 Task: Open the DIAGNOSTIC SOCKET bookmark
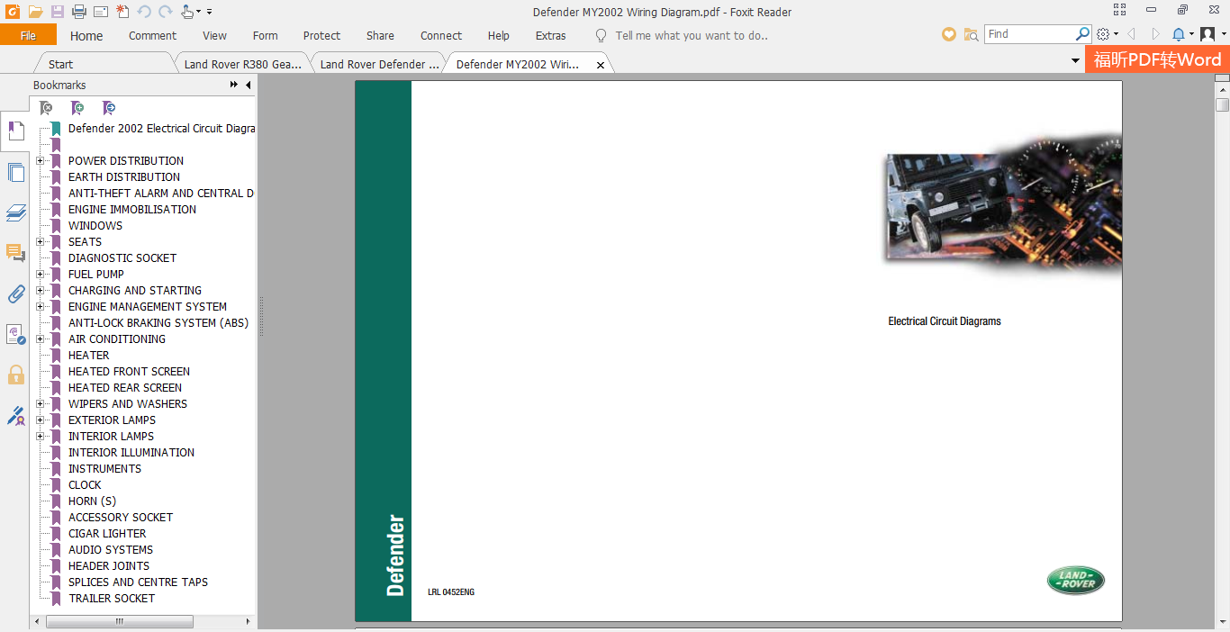122,258
